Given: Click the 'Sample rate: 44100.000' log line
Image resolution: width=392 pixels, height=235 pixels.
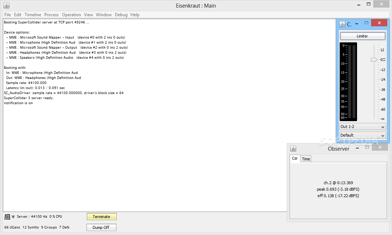Looking at the screenshot, I should click(26, 83).
